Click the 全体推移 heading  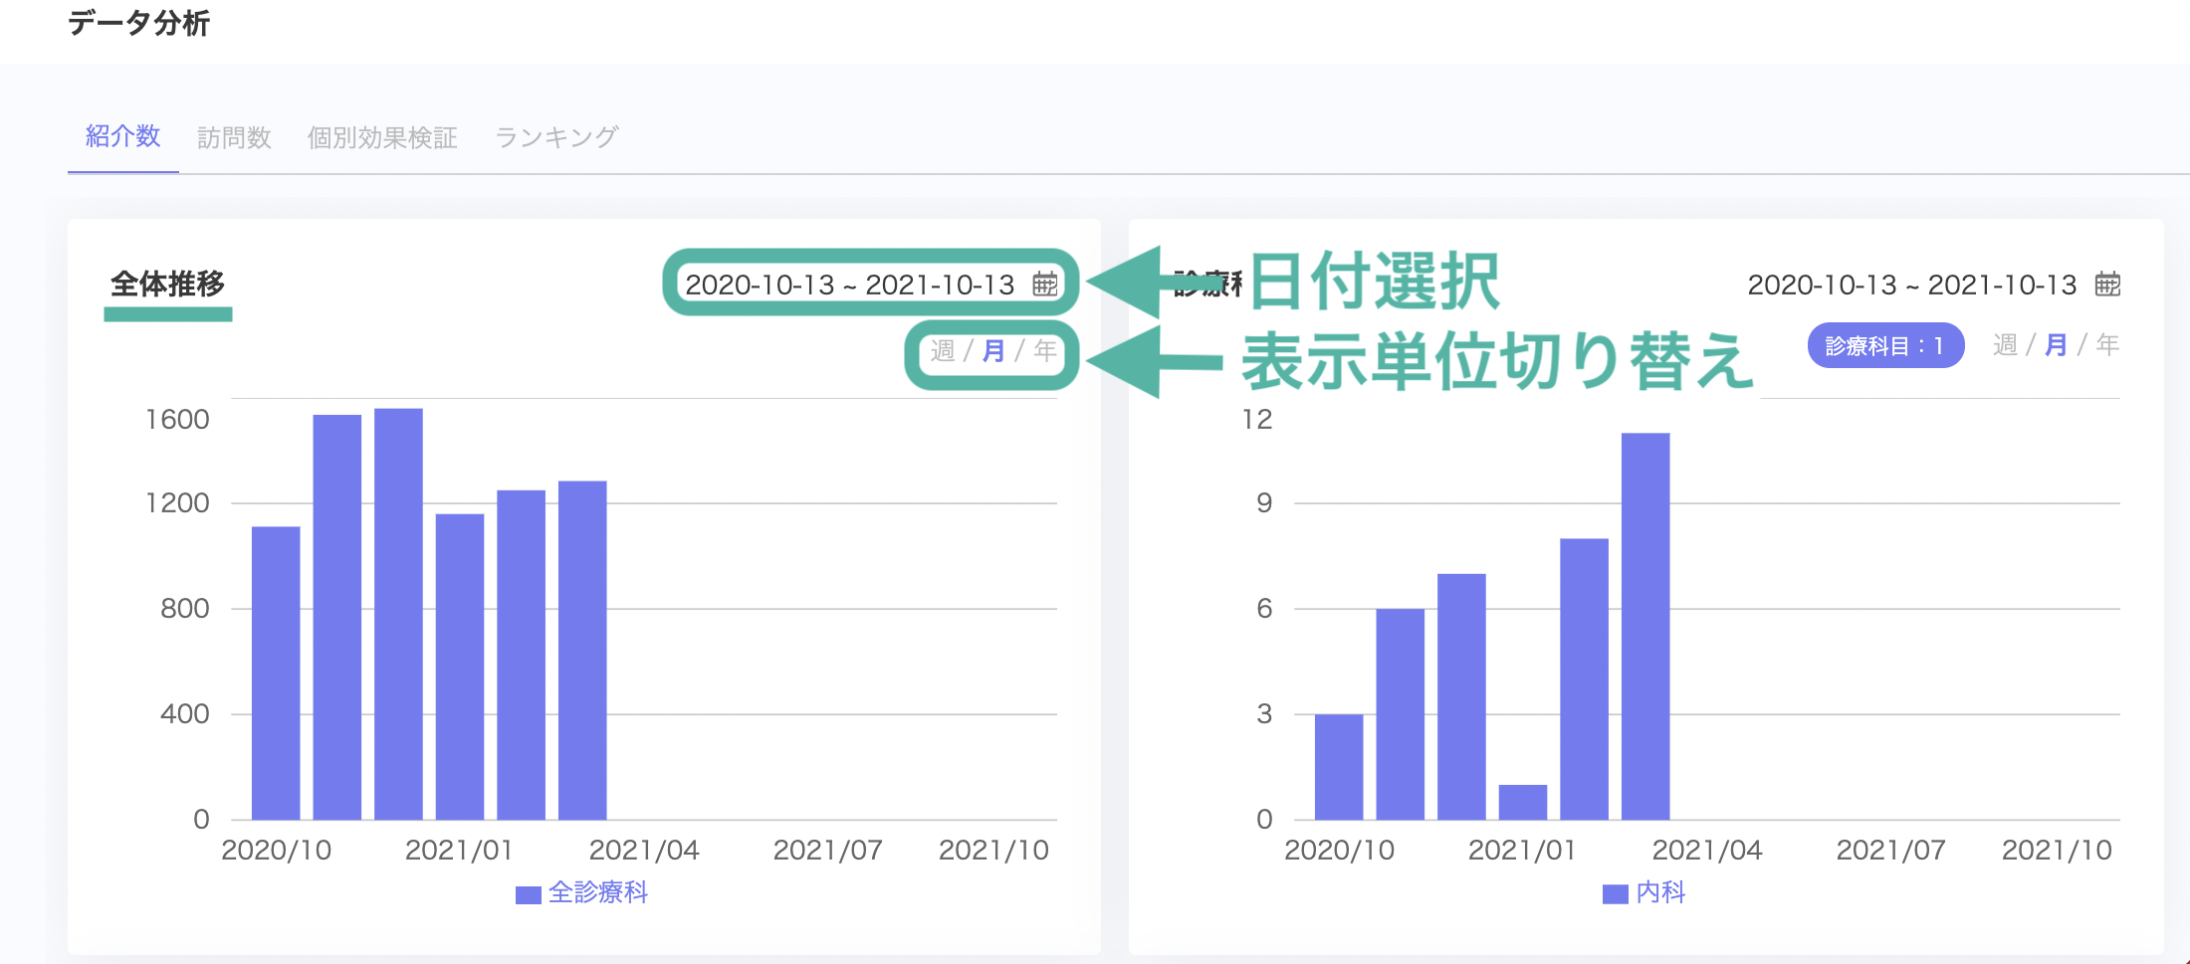167,284
